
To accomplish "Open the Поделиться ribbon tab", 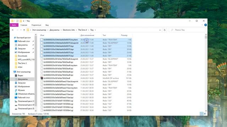I will 36,25.
